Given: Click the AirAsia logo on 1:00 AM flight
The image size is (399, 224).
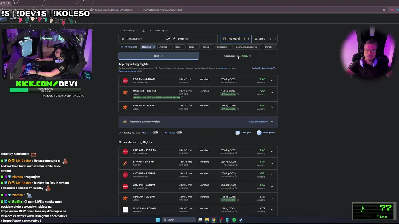Looking at the screenshot, I should pos(125,81).
